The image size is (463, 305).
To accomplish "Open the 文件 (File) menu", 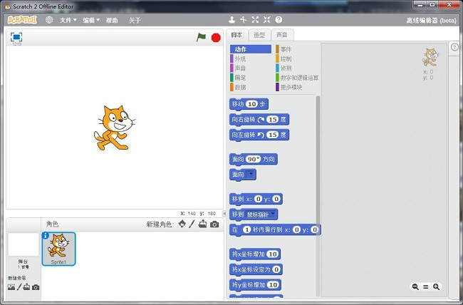I will [x=68, y=20].
